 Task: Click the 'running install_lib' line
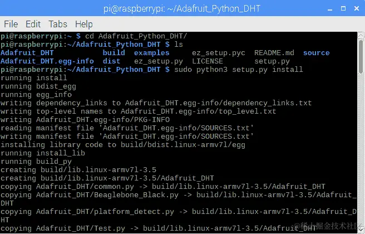coord(43,153)
